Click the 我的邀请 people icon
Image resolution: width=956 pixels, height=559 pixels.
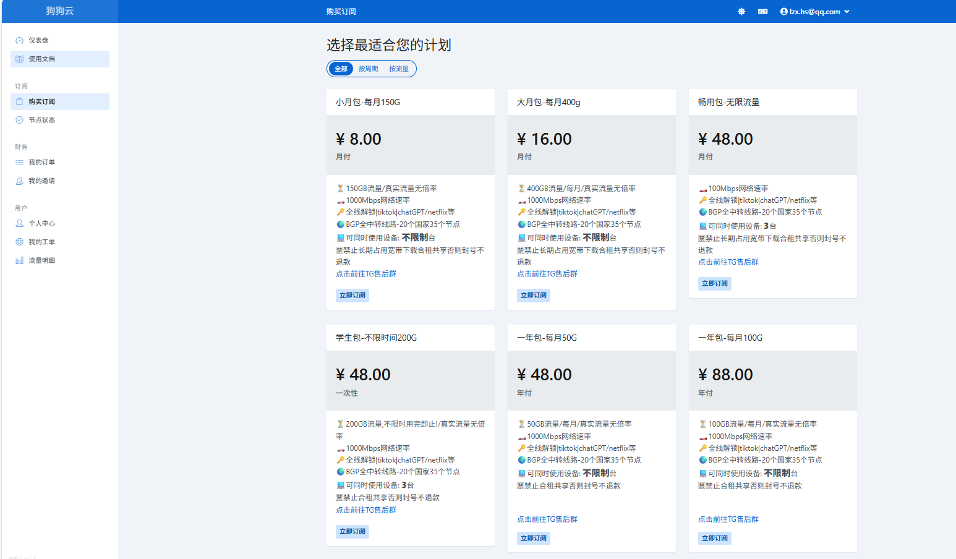point(20,181)
